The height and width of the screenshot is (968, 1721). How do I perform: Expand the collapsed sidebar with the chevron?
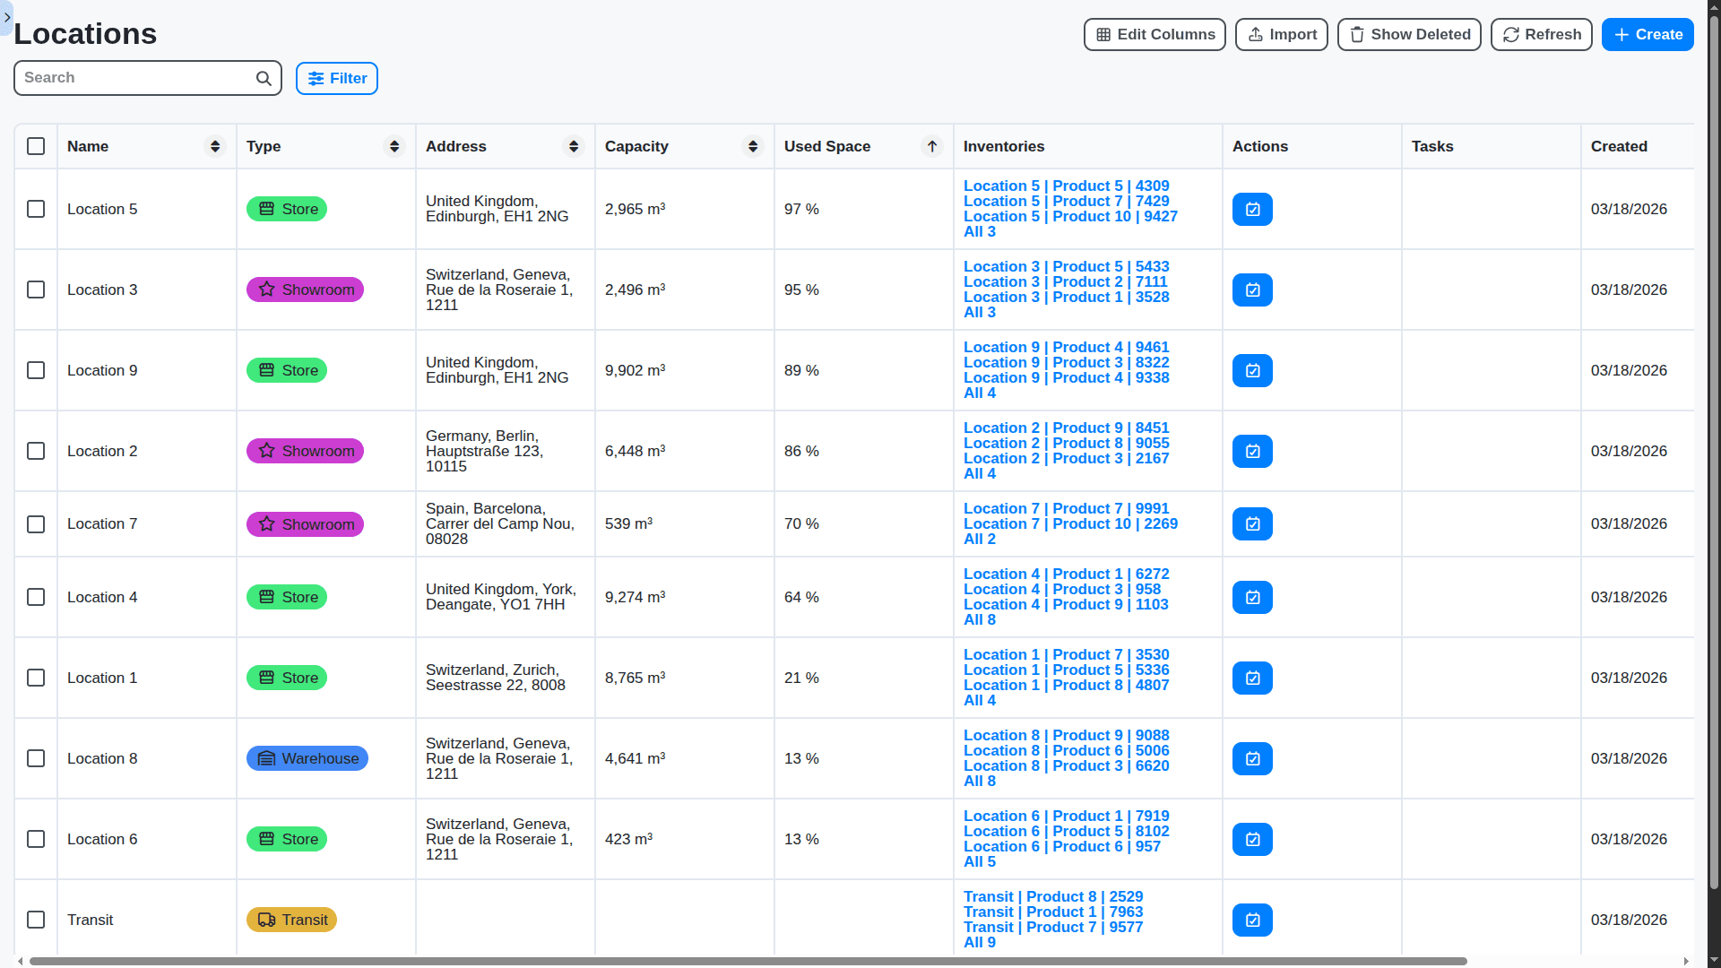[6, 18]
